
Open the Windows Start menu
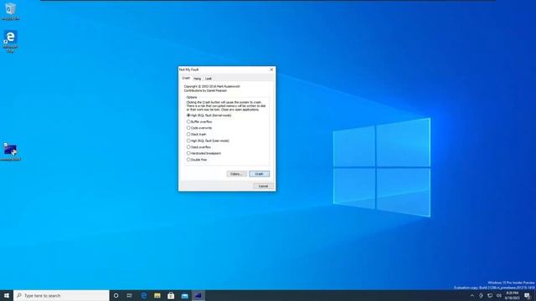pos(7,295)
